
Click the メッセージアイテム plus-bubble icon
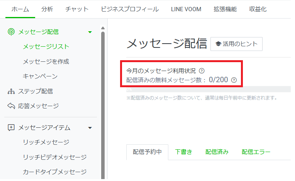point(11,128)
